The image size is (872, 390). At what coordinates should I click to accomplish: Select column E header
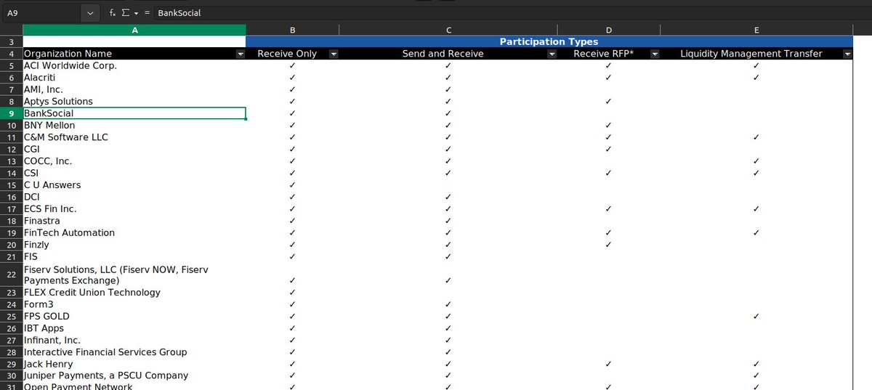(x=756, y=30)
